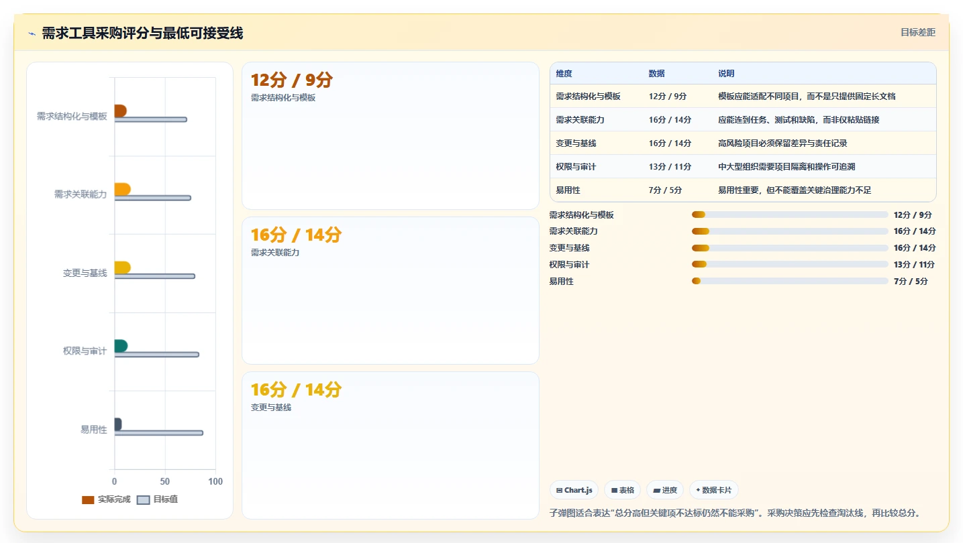Click the 100 tick on the chart x-axis
Viewport: 963px width, 543px height.
point(215,481)
